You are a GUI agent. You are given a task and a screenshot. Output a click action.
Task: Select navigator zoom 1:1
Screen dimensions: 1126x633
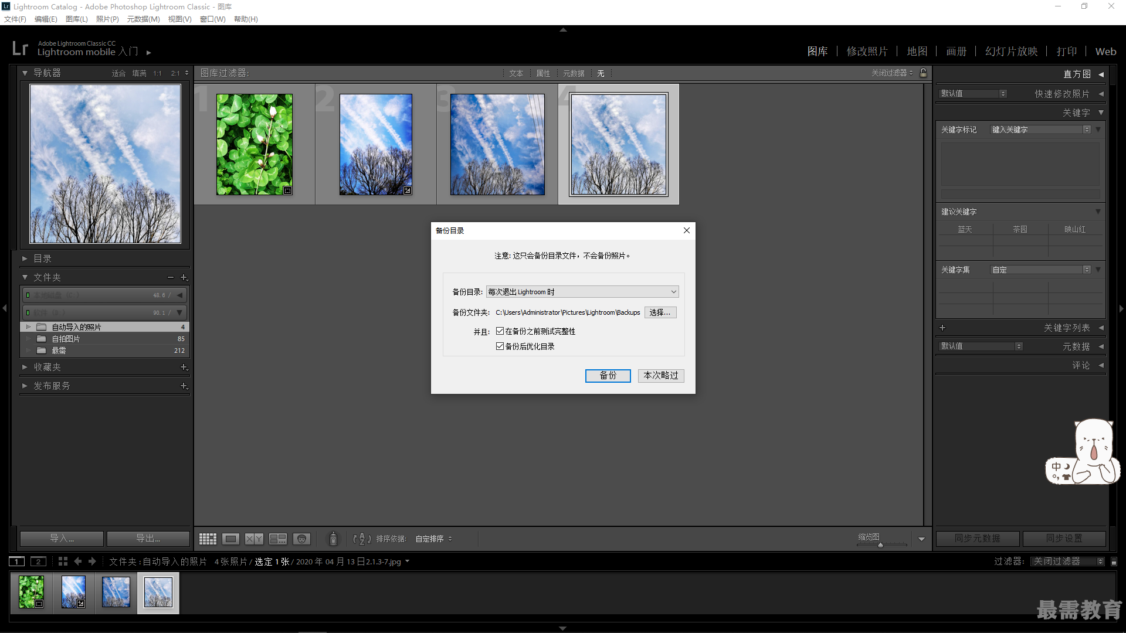click(157, 73)
